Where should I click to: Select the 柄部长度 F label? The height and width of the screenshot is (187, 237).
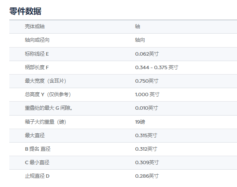tap(37, 67)
